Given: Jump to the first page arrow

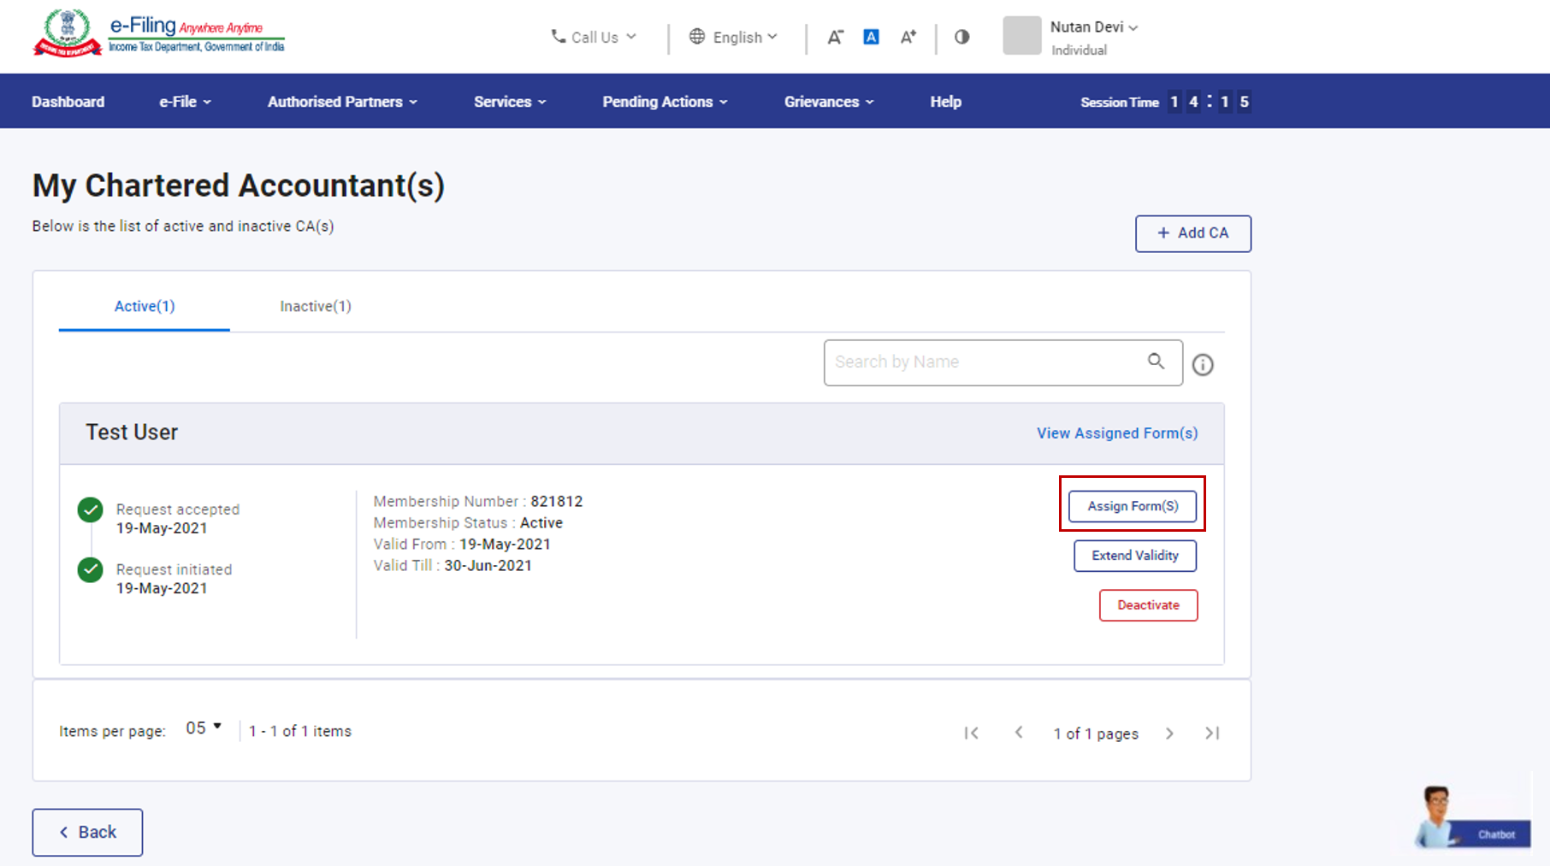Looking at the screenshot, I should [x=971, y=733].
